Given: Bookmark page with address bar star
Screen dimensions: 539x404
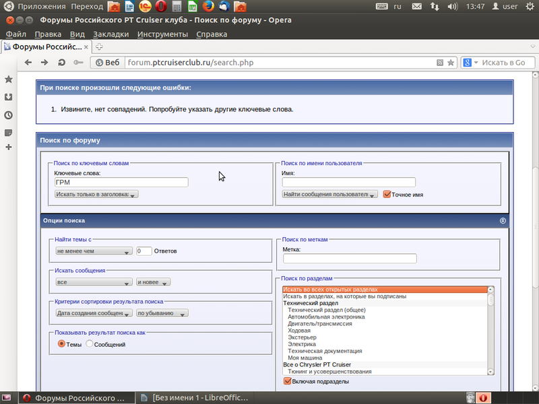Looking at the screenshot, I should pos(451,63).
